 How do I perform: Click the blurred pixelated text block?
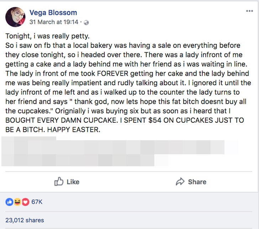tap(120, 151)
